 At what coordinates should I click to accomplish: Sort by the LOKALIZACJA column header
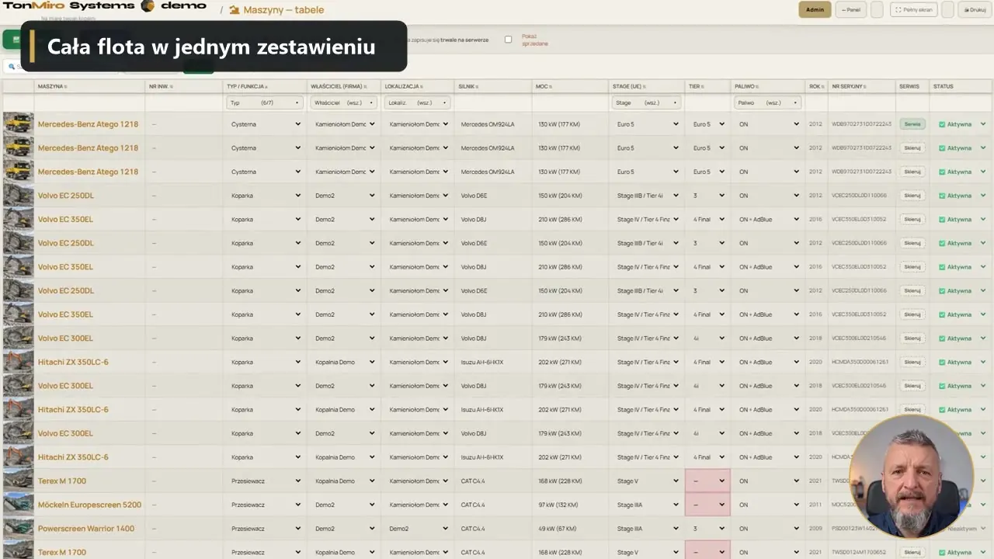click(405, 86)
